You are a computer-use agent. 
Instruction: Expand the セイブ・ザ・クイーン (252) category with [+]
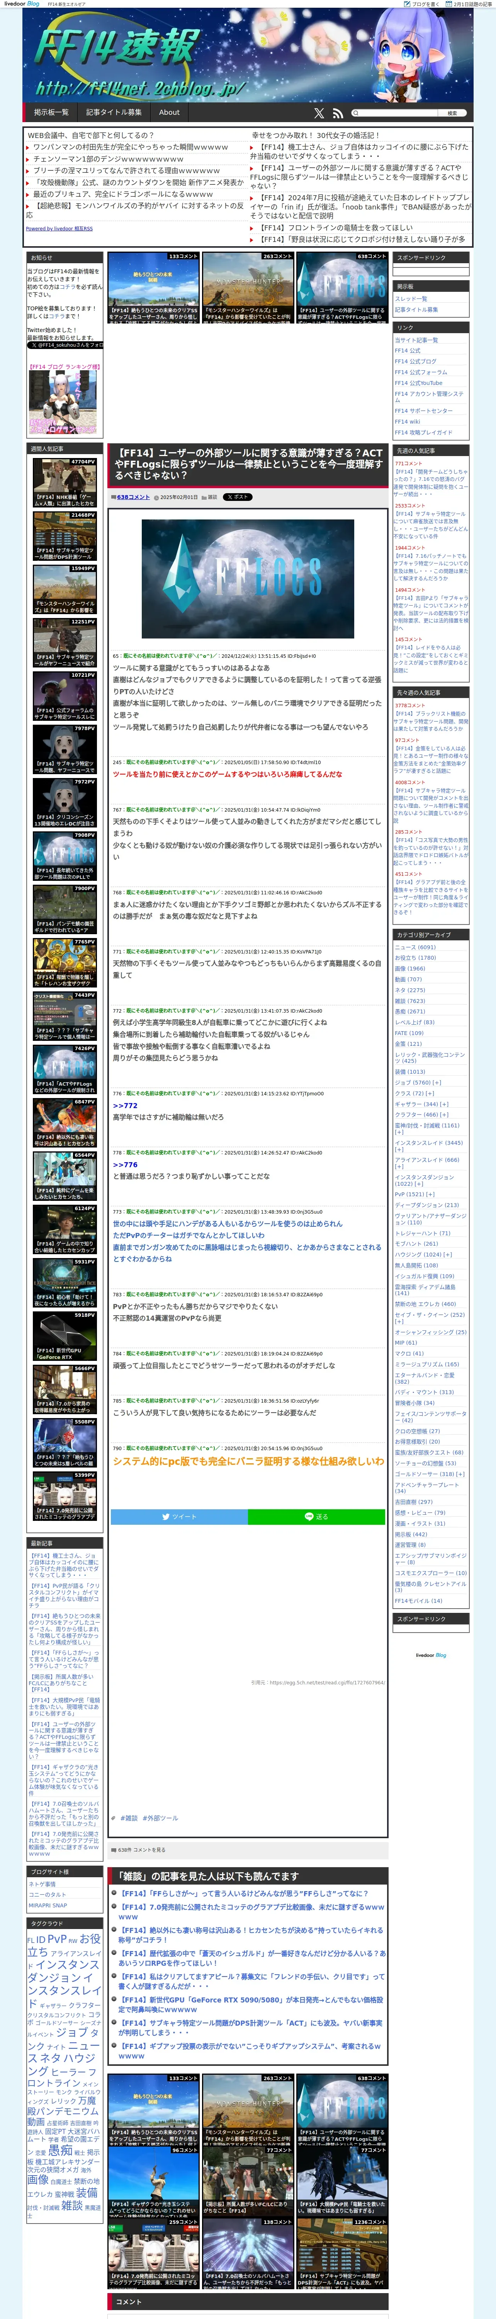pos(399,1321)
